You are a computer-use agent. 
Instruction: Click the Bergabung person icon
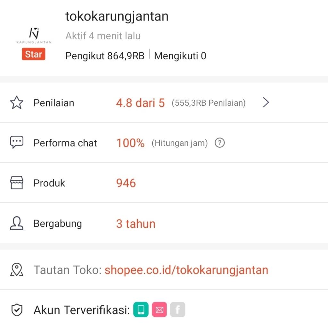tap(17, 223)
